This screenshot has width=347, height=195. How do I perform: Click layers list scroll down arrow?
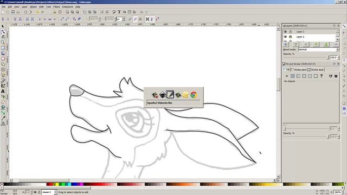(x=337, y=40)
